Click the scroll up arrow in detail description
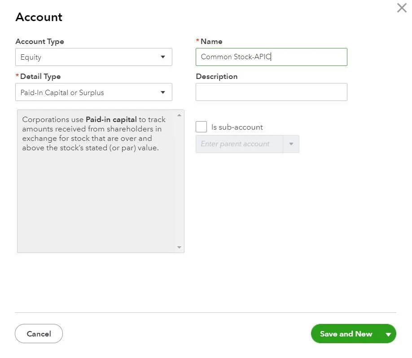This screenshot has height=358, width=412. (x=180, y=115)
